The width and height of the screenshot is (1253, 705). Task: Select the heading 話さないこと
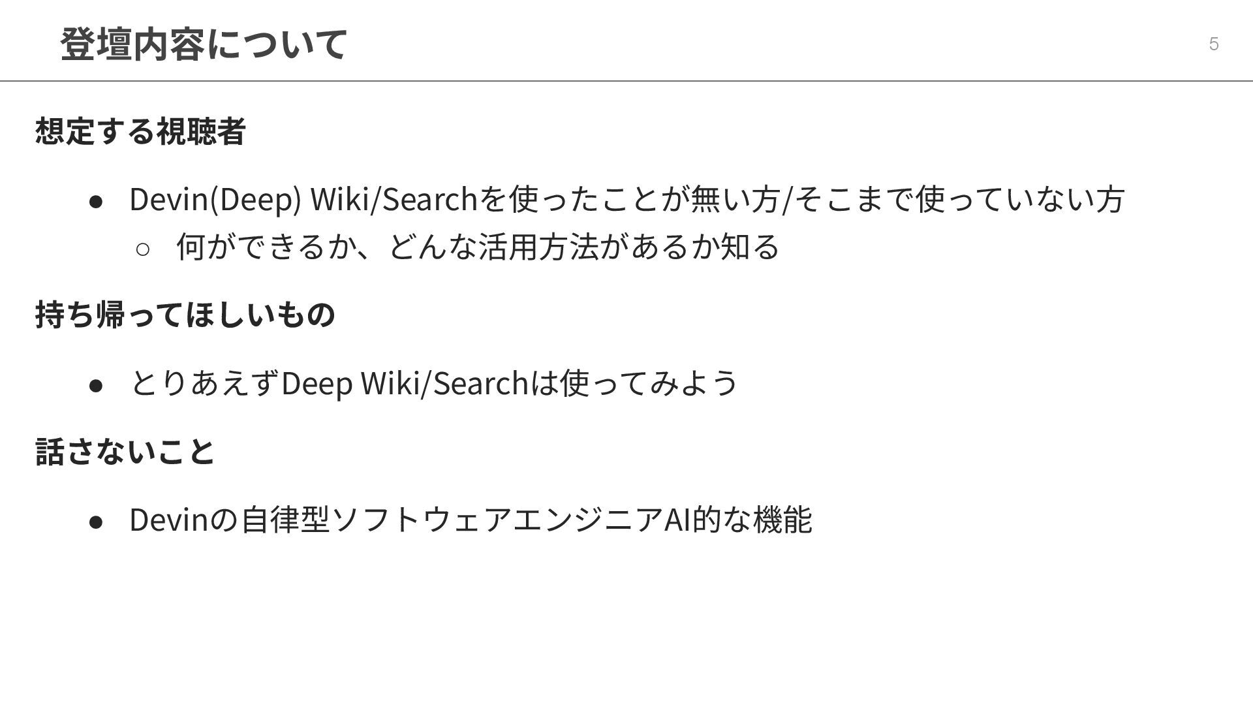125,451
